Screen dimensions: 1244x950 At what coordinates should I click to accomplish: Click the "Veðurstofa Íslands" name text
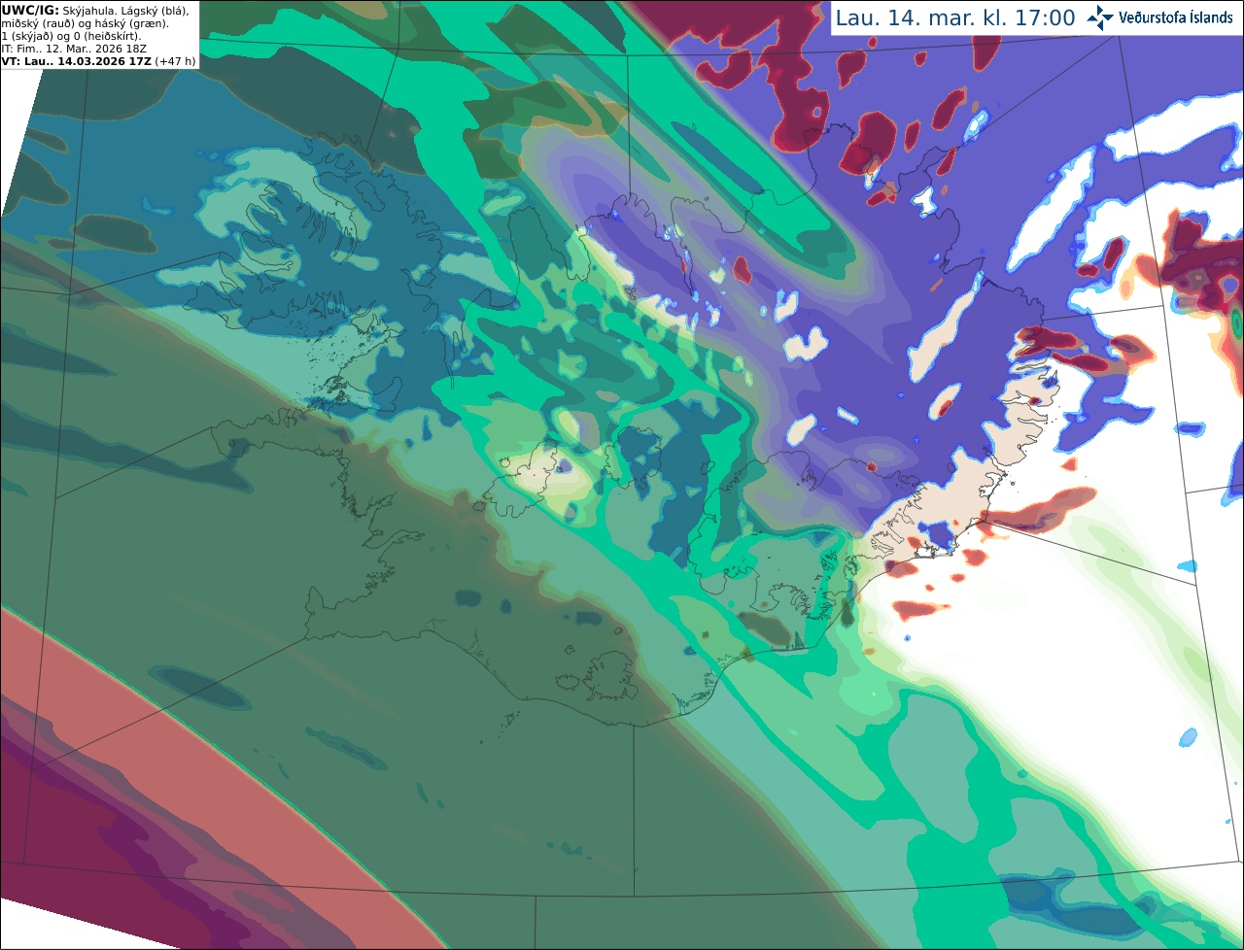tap(1176, 17)
